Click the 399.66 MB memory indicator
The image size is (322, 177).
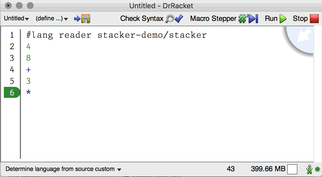pos(268,169)
